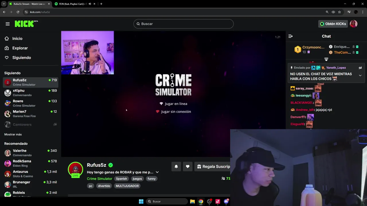The width and height of the screenshot is (367, 206).
Task: Click the browser back arrow
Action: point(4,12)
